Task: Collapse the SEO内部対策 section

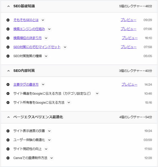Action: [x=9, y=71]
